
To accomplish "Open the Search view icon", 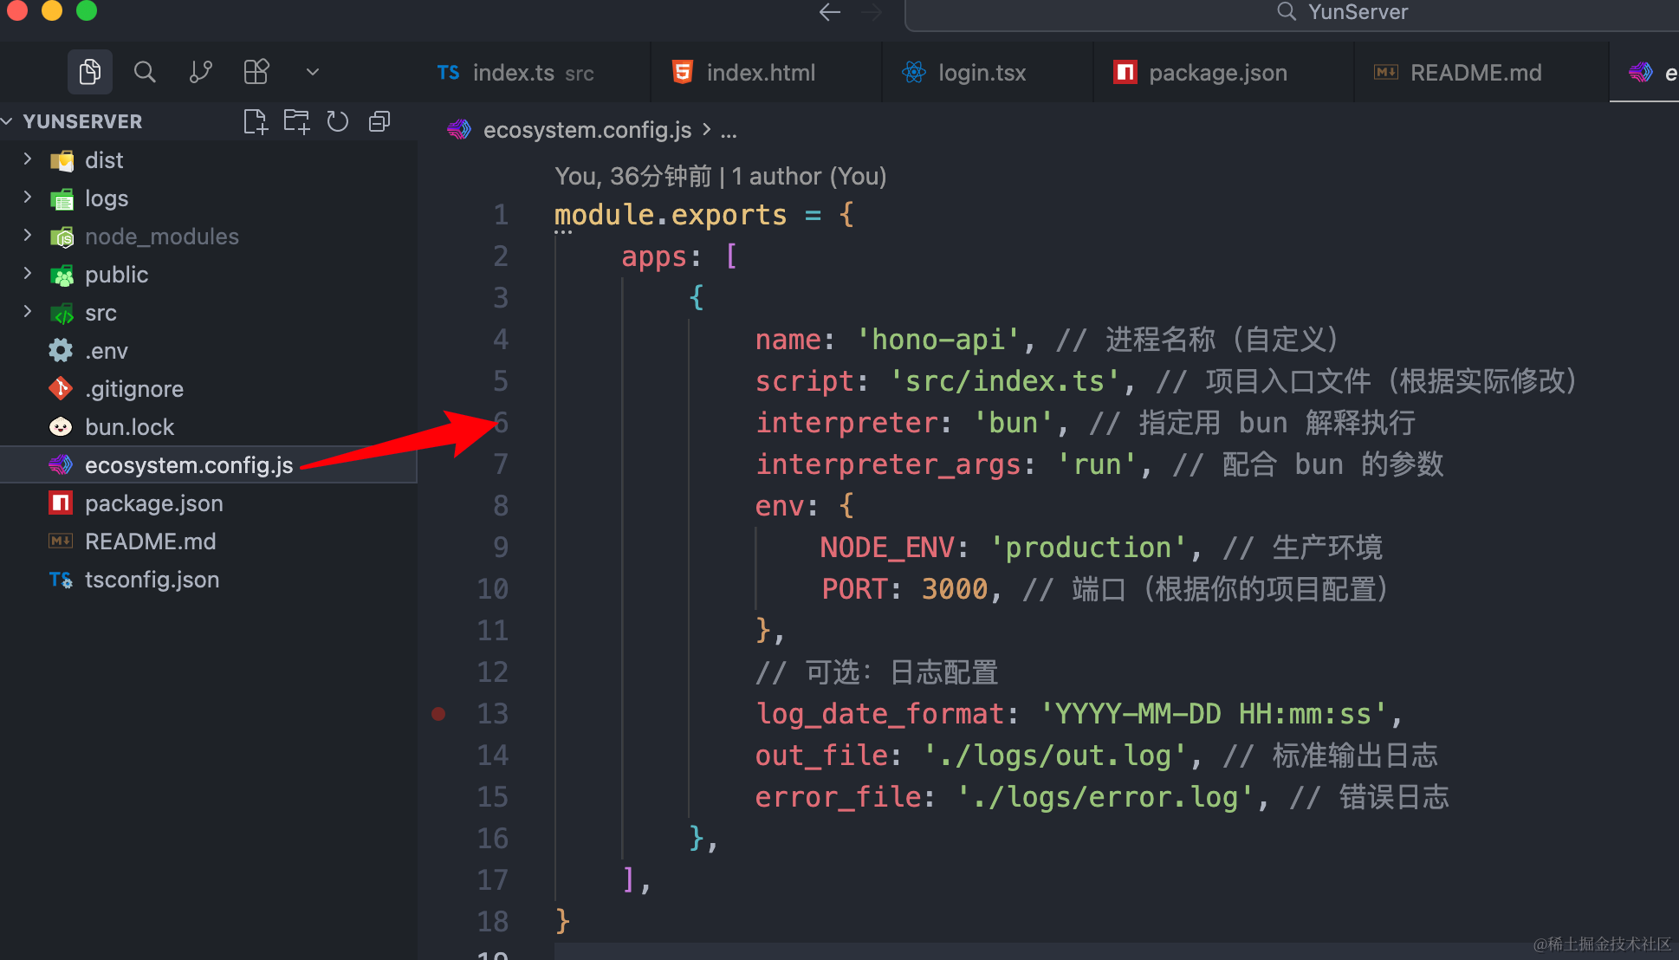I will [145, 72].
